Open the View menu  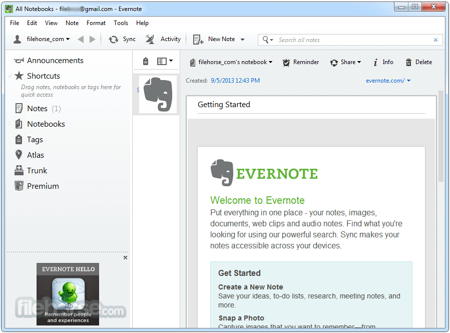click(51, 23)
